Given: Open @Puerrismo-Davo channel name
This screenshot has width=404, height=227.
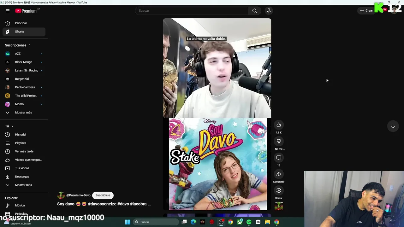Looking at the screenshot, I should (78, 195).
